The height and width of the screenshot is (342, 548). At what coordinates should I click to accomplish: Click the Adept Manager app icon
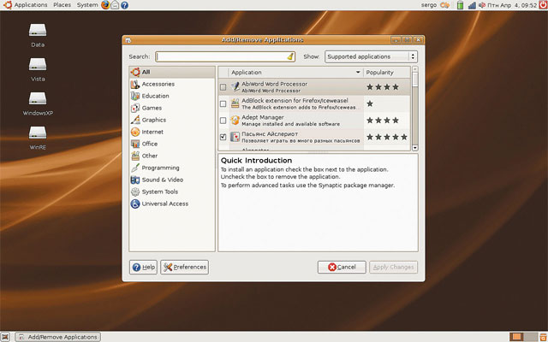[235, 121]
